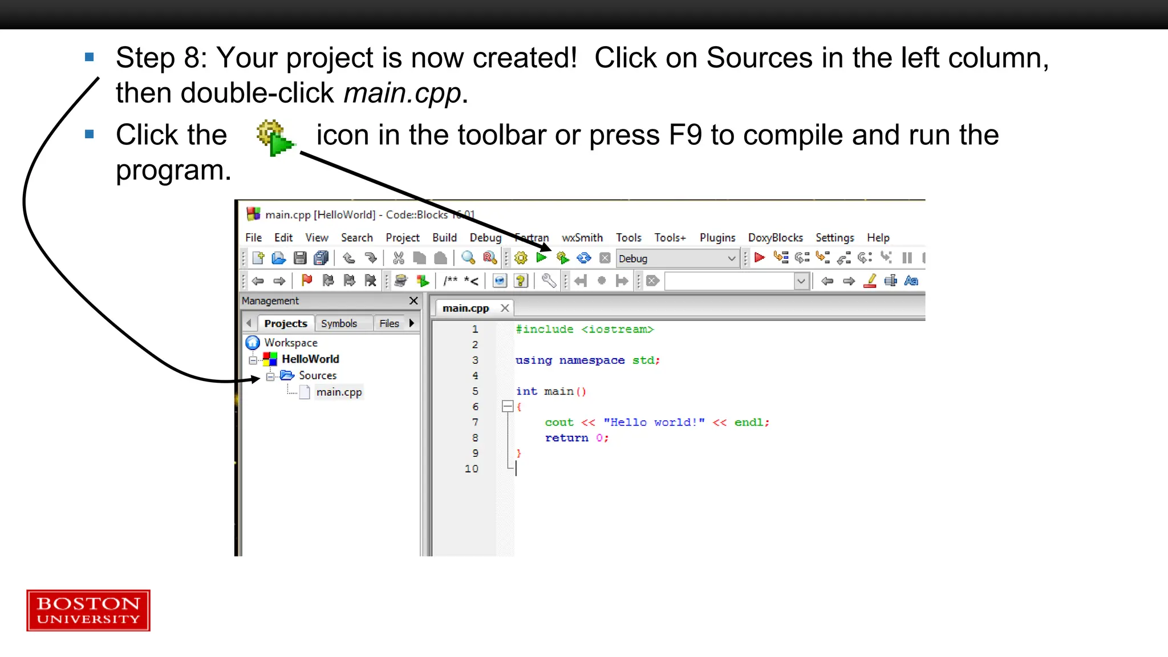This screenshot has width=1168, height=657.
Task: Click the Cut scissors icon
Action: click(x=398, y=258)
